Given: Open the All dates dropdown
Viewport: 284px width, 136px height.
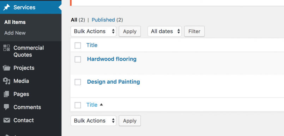Looking at the screenshot, I should (165, 31).
